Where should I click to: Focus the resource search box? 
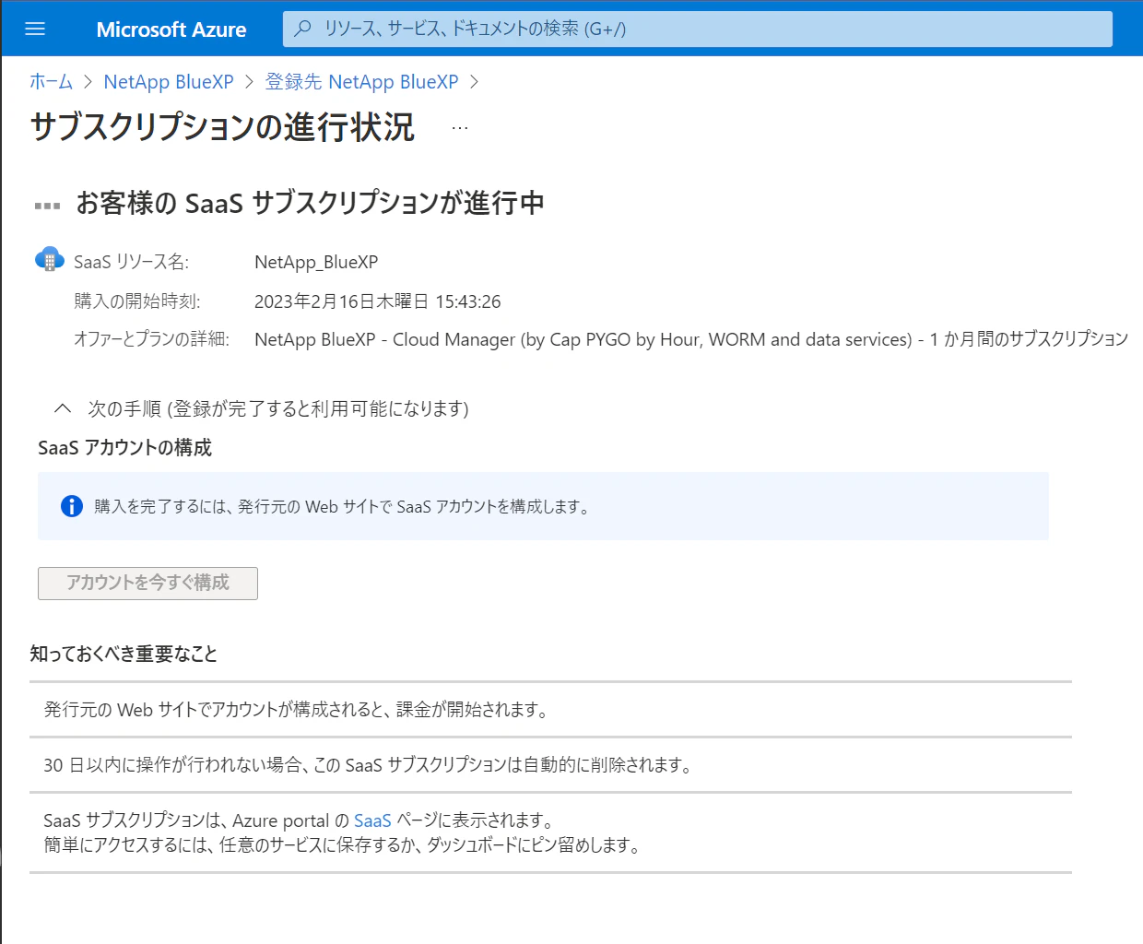coord(698,29)
